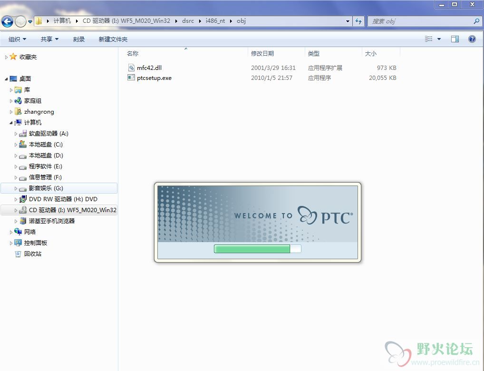Click the 桌面 desktop icon
The width and height of the screenshot is (484, 371).
[13, 79]
